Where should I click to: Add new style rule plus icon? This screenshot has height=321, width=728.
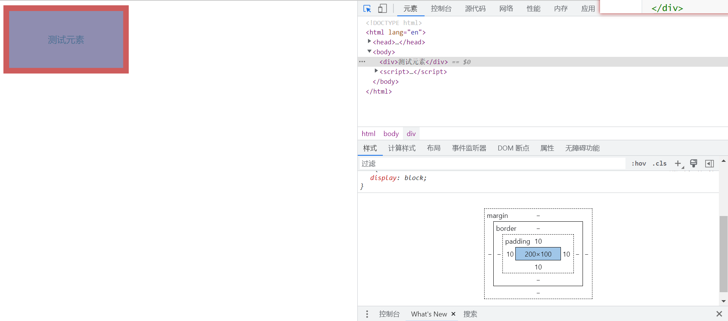[678, 163]
